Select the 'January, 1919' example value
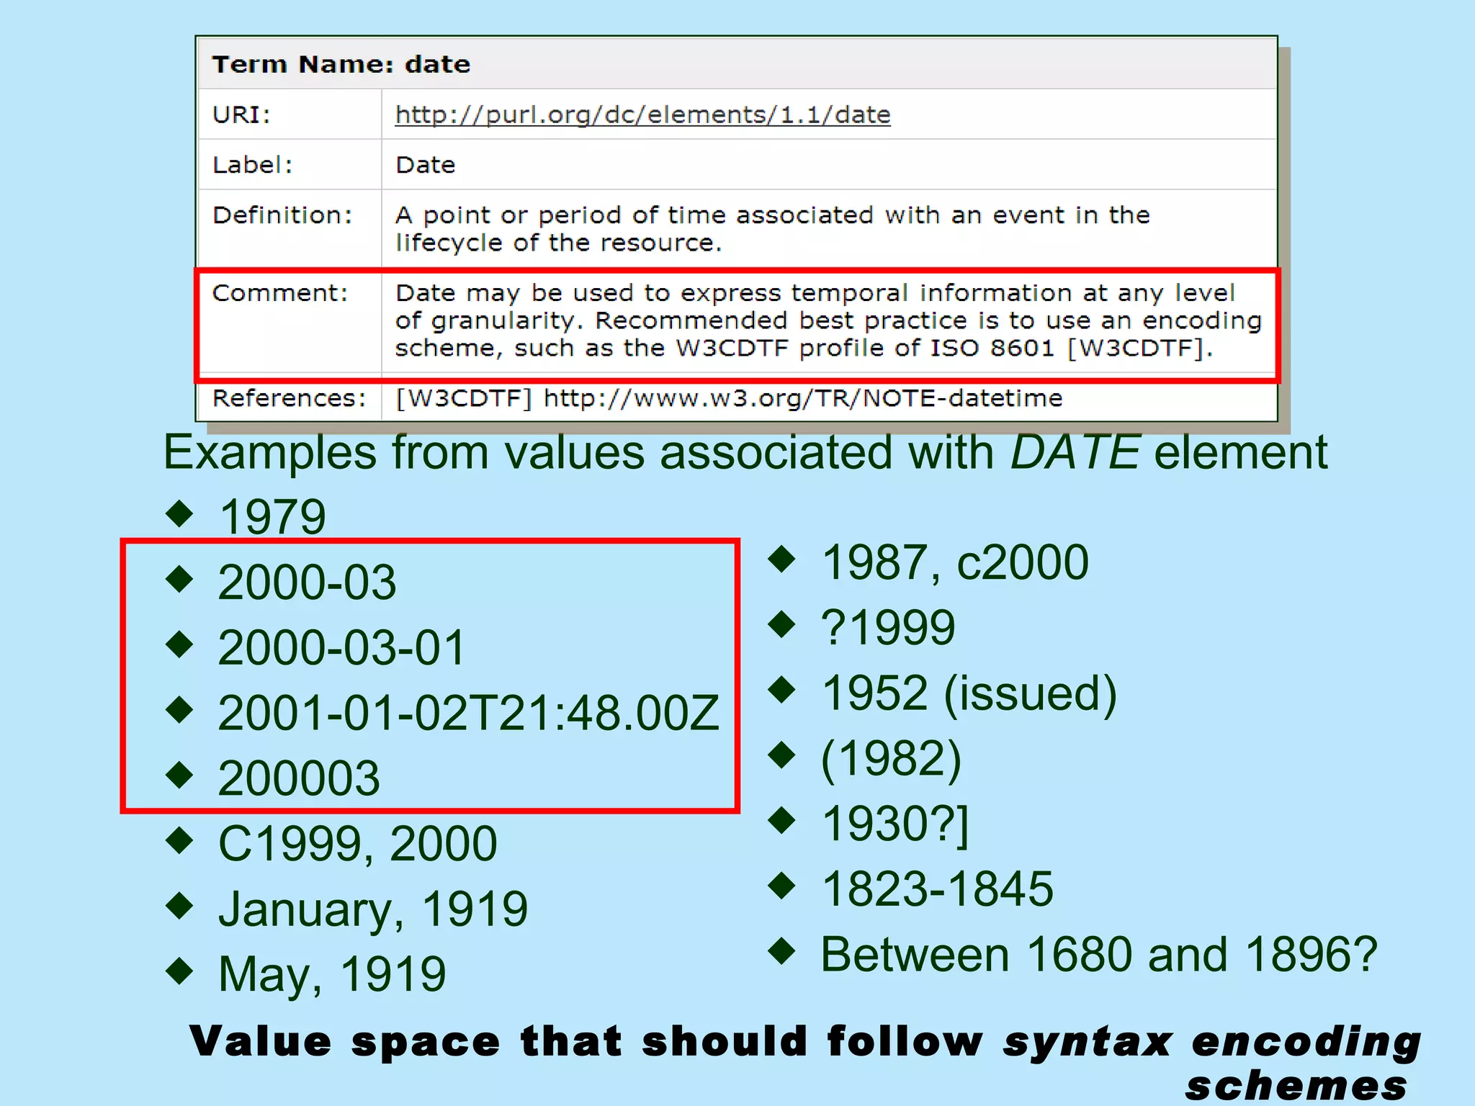The width and height of the screenshot is (1475, 1106). [x=373, y=909]
